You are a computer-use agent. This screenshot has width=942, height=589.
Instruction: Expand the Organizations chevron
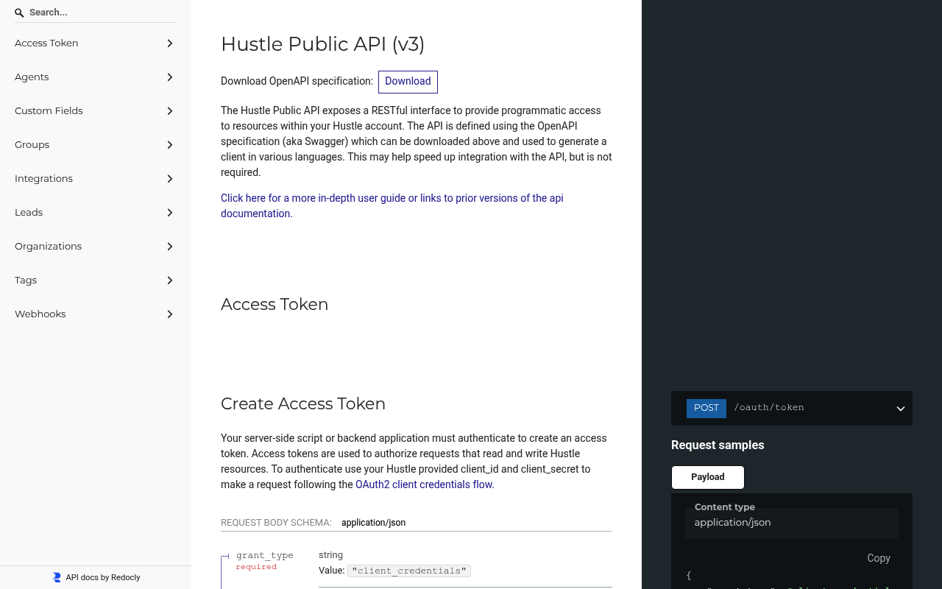[170, 247]
